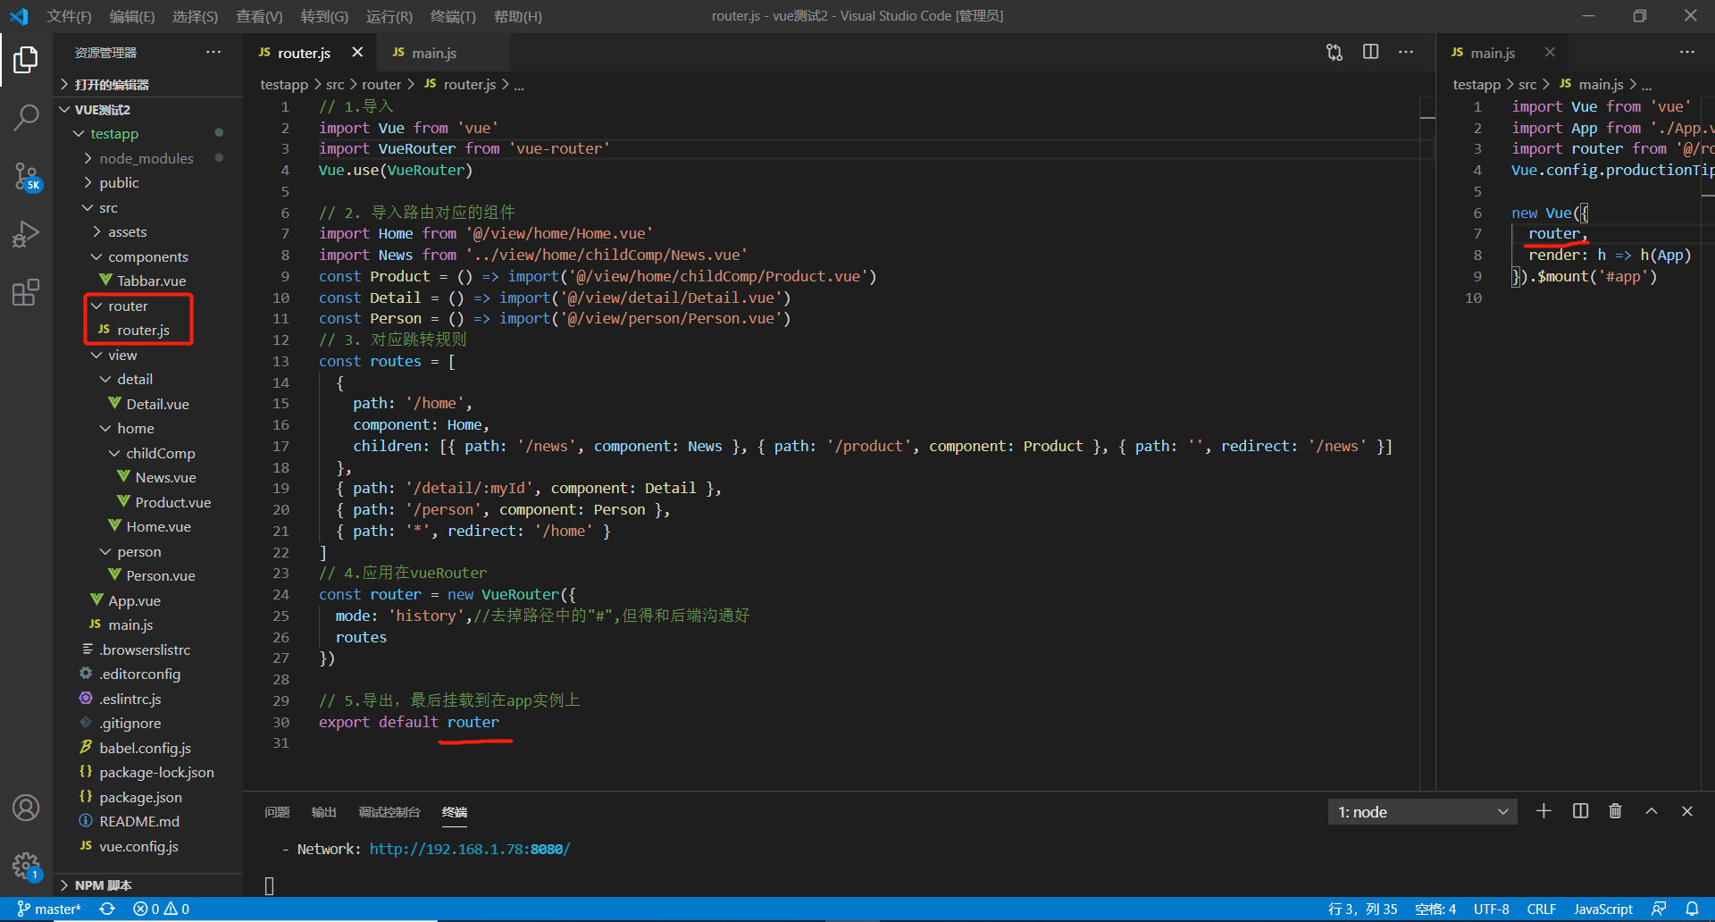The image size is (1715, 922).
Task: Switch to the main.js editor tab
Action: 433,53
